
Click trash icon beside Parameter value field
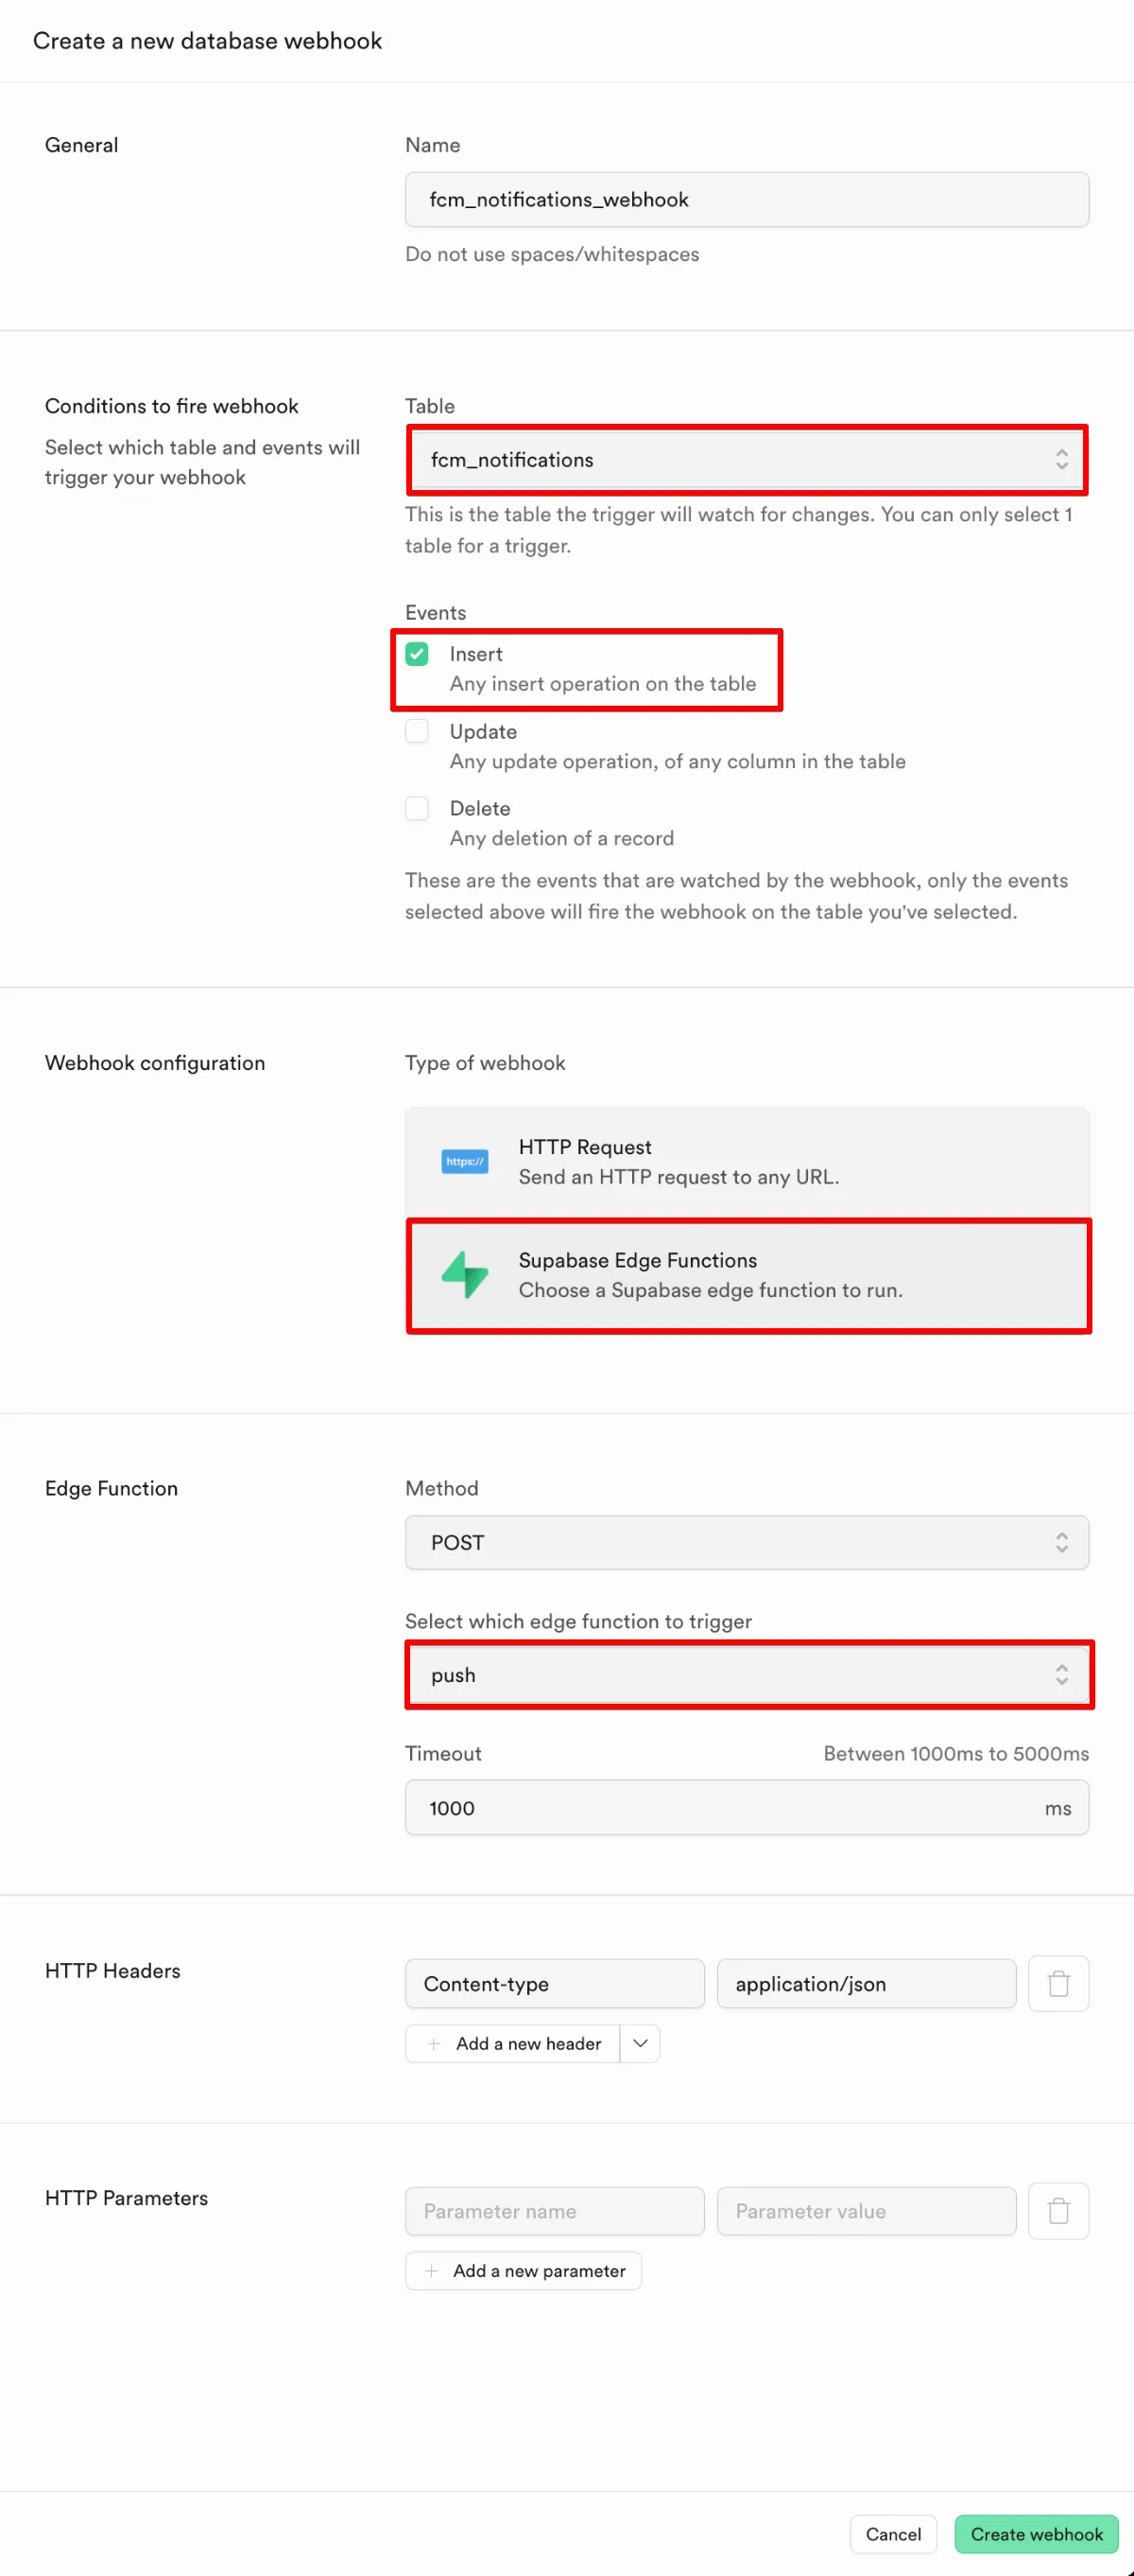tap(1058, 2210)
